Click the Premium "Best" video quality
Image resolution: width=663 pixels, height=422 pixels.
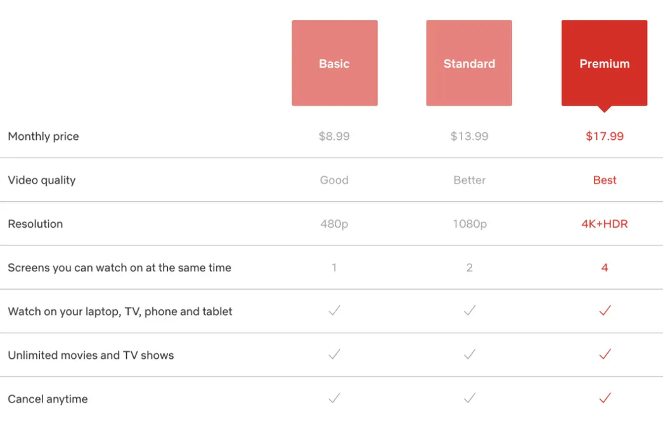point(604,180)
